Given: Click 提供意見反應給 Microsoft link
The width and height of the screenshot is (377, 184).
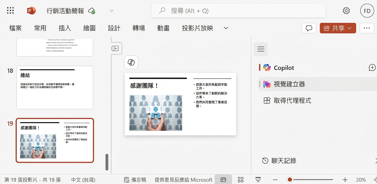Looking at the screenshot, I should (183, 180).
